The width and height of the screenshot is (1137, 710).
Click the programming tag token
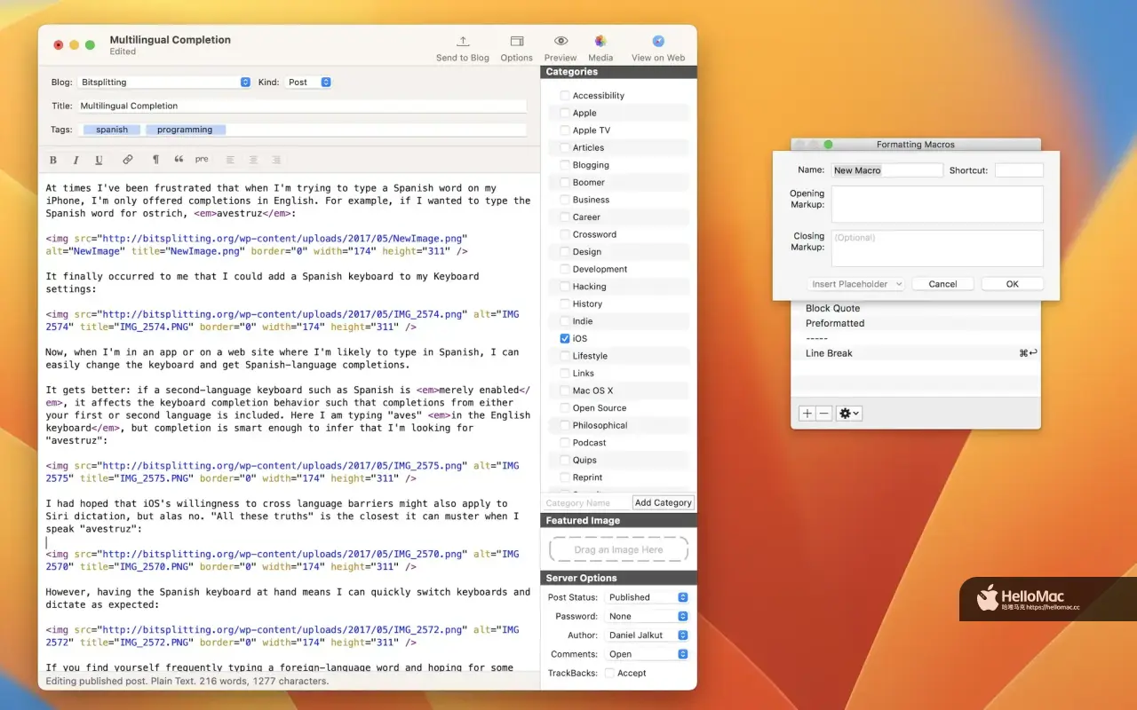coord(185,130)
